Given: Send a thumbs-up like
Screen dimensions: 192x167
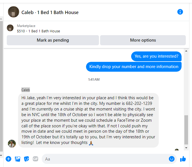Looking at the screenshot, I should pyautogui.click(x=183, y=159).
